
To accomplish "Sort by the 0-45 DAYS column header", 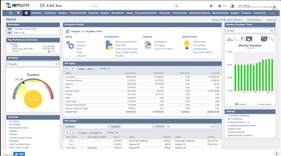I will (x=130, y=73).
